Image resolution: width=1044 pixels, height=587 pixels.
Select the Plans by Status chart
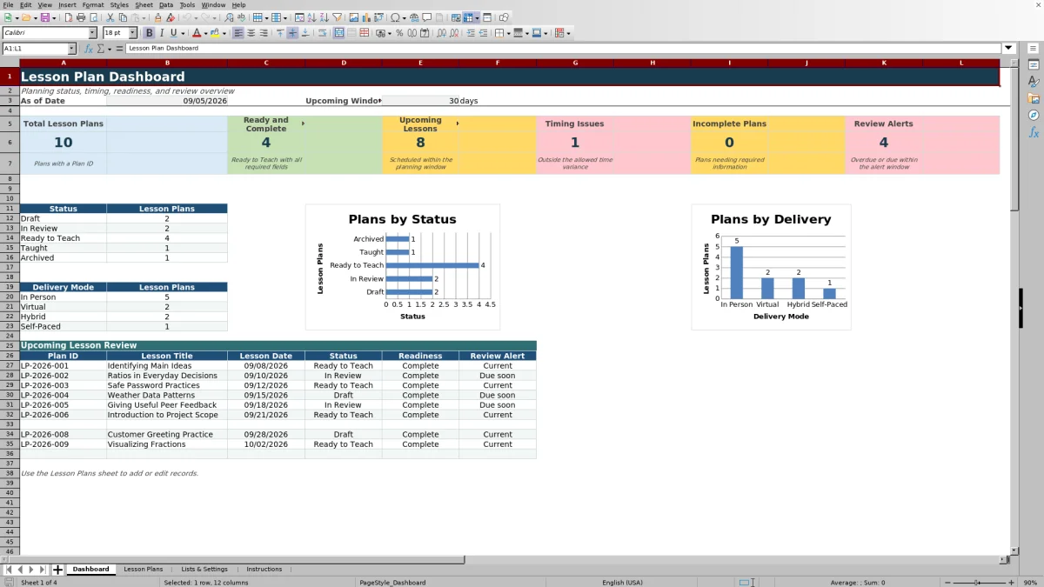402,267
